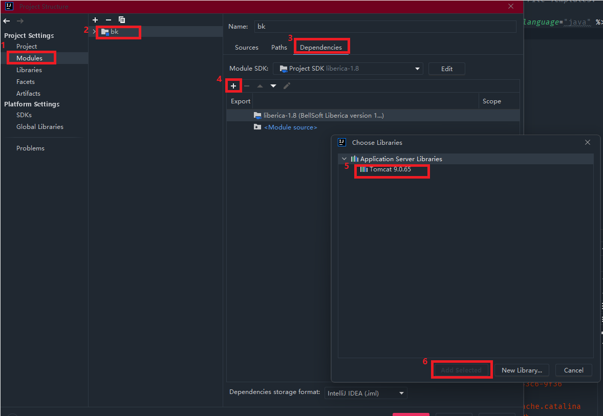Click the Application Server Libraries label

[x=401, y=159]
